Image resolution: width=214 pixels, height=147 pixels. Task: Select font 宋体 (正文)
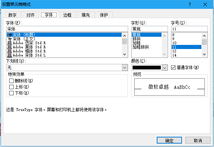tap(64, 39)
